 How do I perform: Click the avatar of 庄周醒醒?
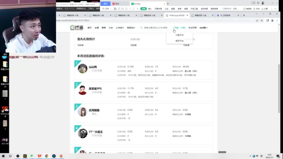tap(82, 112)
